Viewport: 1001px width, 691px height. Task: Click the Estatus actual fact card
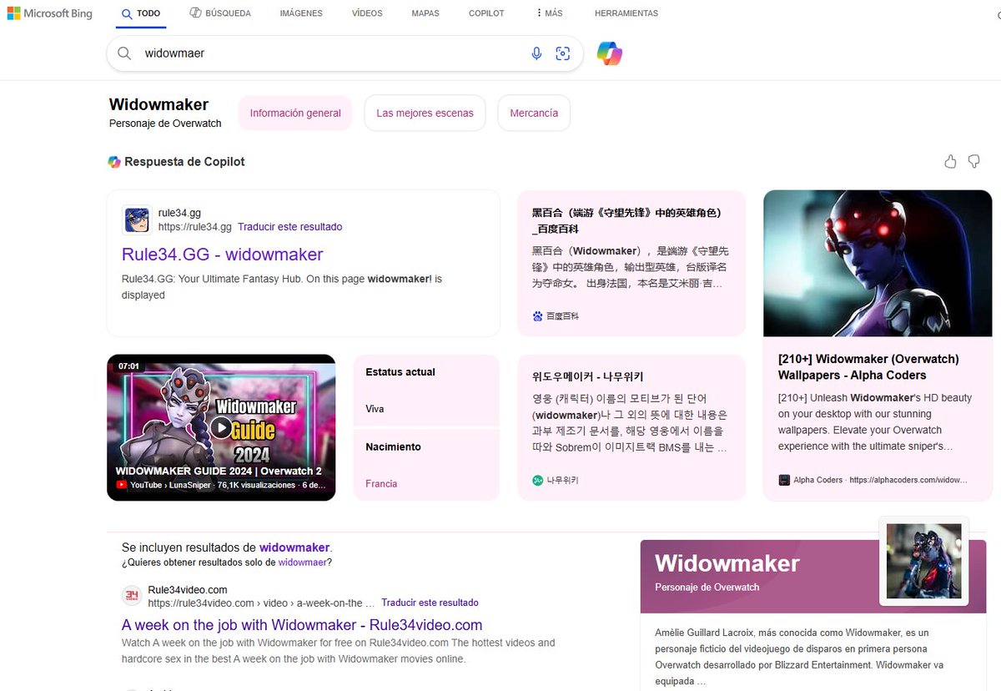(x=426, y=391)
